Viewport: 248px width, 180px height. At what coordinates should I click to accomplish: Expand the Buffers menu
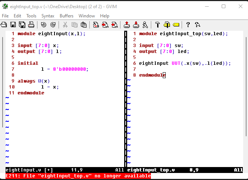(x=66, y=16)
